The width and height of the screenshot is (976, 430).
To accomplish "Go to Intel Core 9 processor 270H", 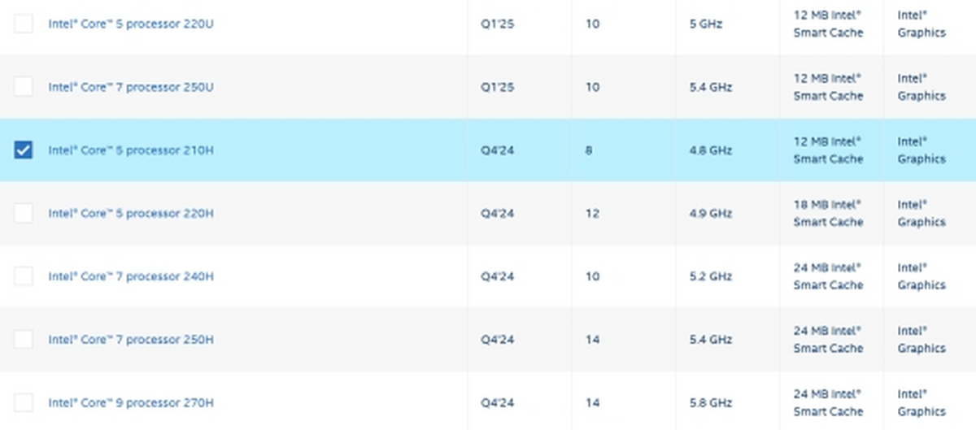I will point(131,402).
